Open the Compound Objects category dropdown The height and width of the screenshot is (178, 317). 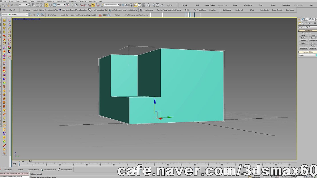pos(307,27)
